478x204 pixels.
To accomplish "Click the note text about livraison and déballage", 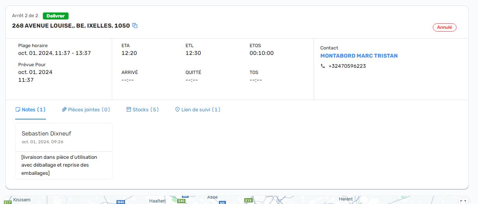I will tap(59, 165).
